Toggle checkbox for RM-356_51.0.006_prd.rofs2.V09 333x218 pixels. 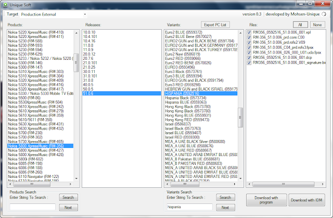(249, 43)
